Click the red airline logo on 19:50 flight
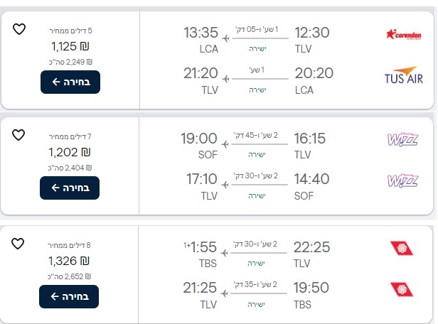This screenshot has height=324, width=438. (x=402, y=288)
